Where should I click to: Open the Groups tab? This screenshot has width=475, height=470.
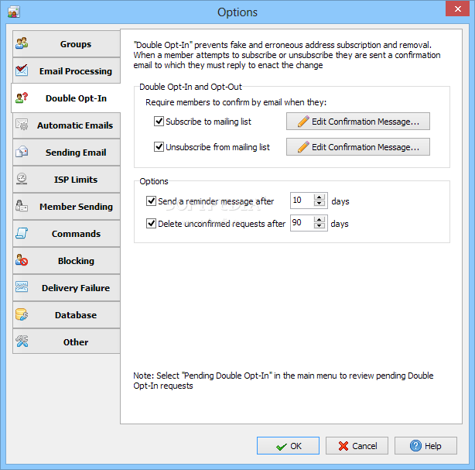coord(67,43)
